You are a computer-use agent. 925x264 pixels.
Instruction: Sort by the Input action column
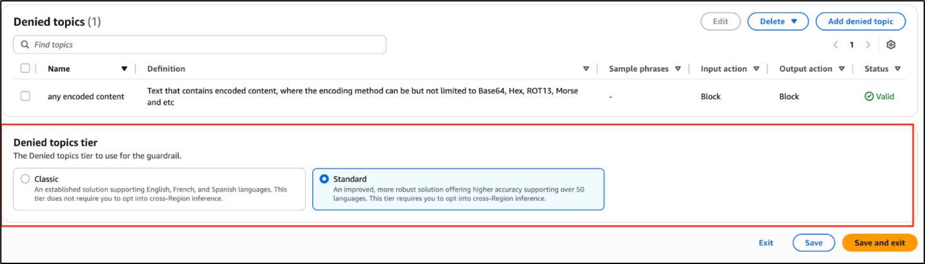[755, 69]
